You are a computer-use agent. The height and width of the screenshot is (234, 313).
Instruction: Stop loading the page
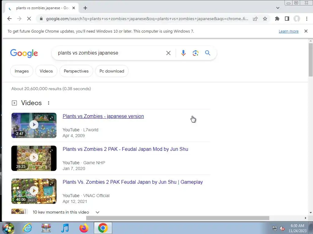pos(29,19)
